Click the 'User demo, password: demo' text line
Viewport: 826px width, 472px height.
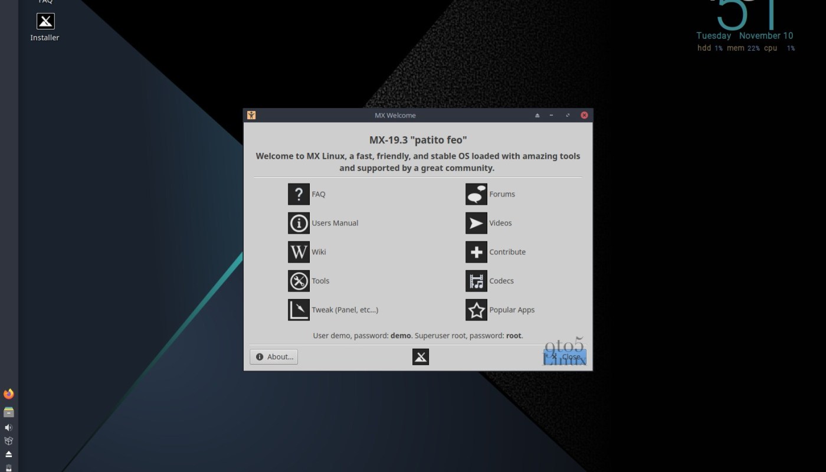click(418, 336)
